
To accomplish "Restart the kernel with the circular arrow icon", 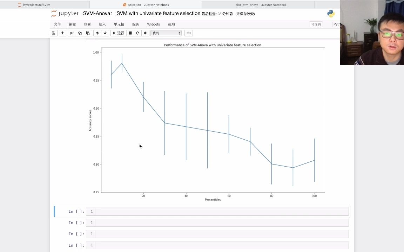I will click(x=137, y=33).
